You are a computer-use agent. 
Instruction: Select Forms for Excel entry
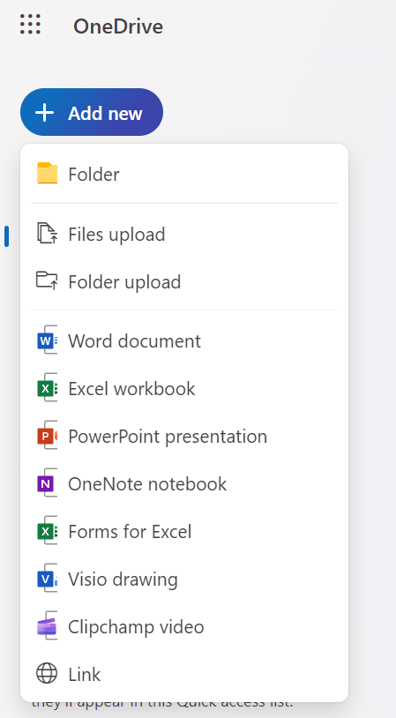click(184, 532)
